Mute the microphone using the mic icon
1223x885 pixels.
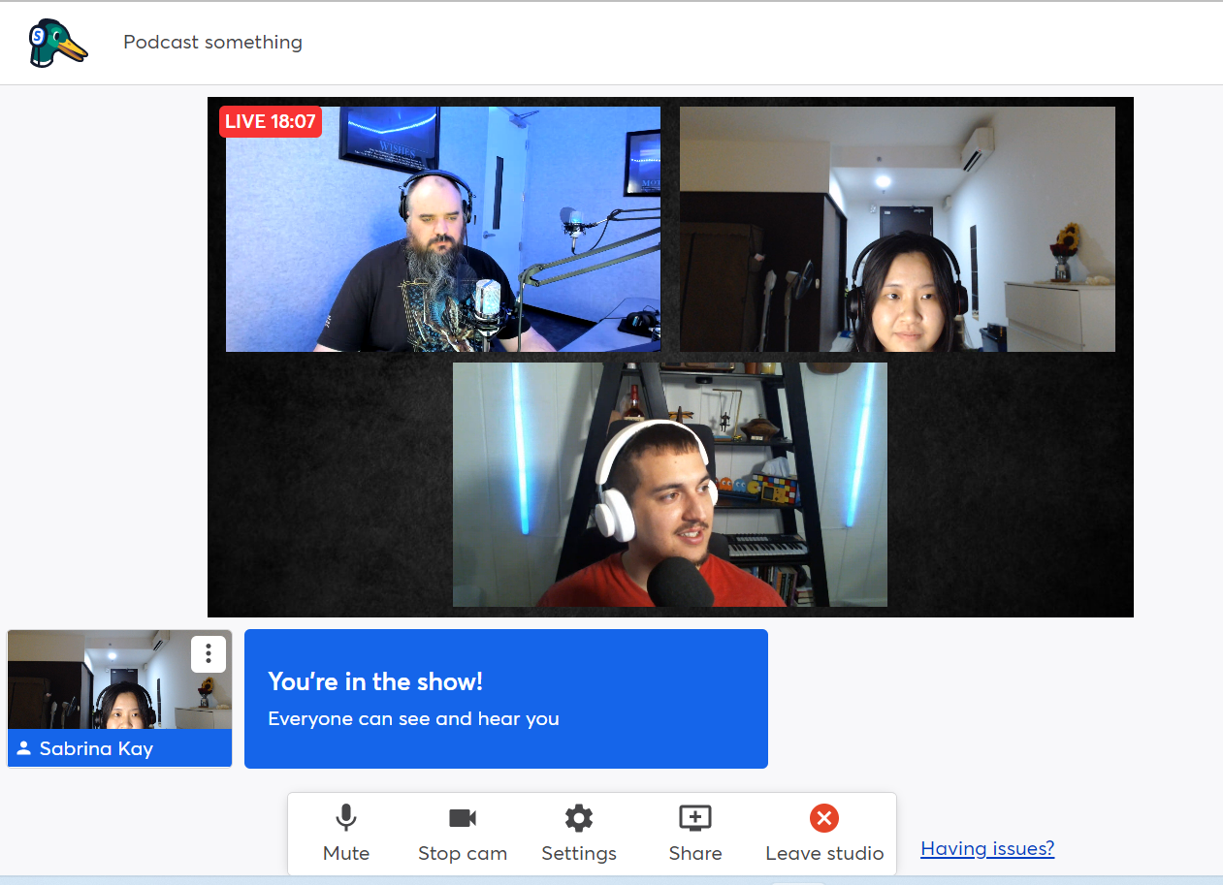point(346,819)
